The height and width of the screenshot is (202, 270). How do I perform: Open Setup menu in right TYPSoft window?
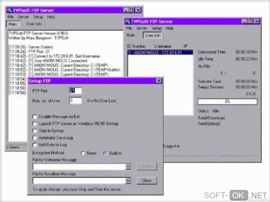[156, 28]
